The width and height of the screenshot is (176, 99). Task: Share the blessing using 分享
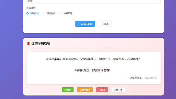point(102,90)
